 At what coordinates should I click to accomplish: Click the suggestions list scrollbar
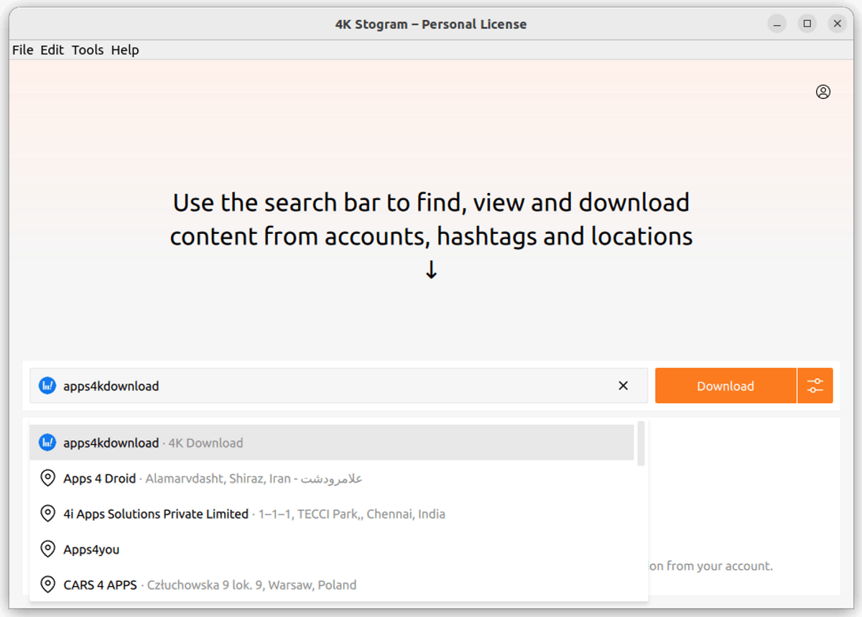(641, 443)
